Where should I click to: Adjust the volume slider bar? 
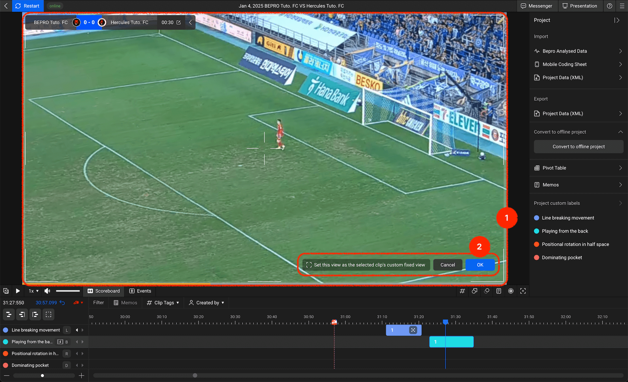[68, 291]
